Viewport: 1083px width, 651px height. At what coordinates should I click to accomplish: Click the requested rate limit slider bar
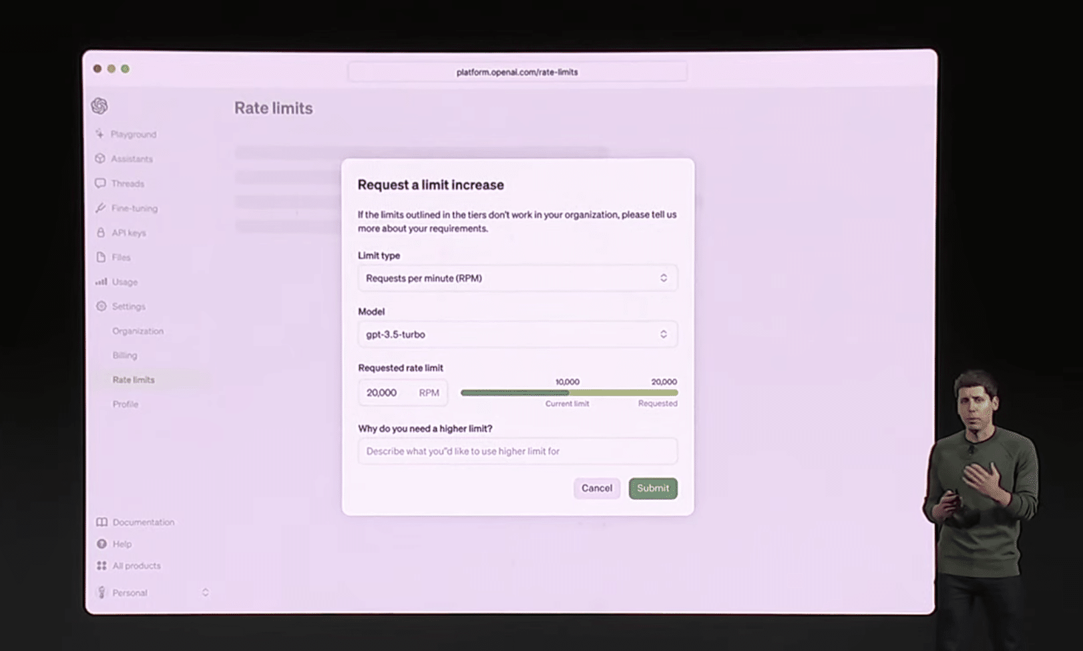pyautogui.click(x=569, y=393)
